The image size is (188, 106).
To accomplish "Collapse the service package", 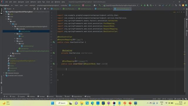I will click(x=15, y=41).
